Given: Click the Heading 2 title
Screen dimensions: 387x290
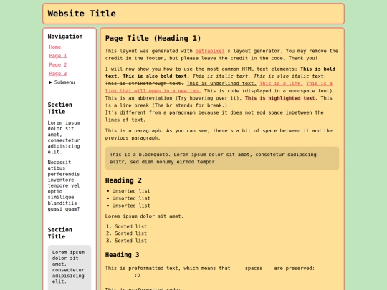Looking at the screenshot, I should click(123, 180).
